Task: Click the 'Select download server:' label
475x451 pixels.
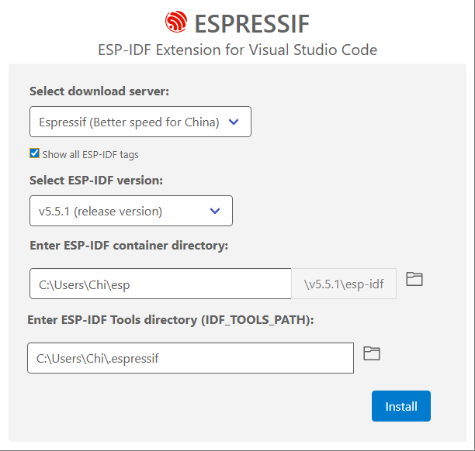Action: [x=99, y=91]
